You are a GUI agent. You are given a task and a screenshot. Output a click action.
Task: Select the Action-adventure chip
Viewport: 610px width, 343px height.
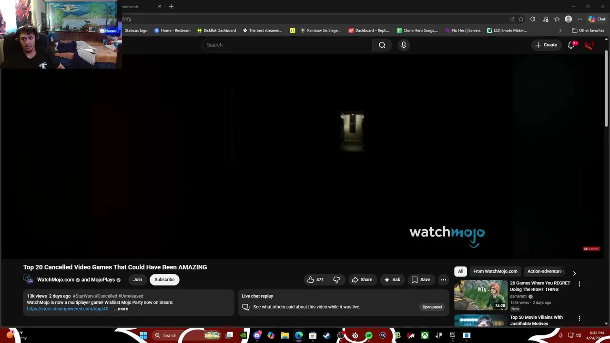[545, 271]
